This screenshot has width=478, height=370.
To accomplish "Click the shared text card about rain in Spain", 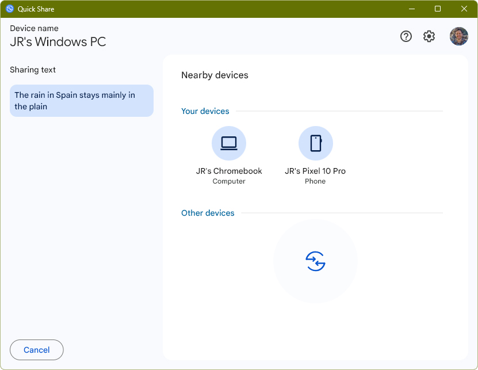I will (x=81, y=100).
